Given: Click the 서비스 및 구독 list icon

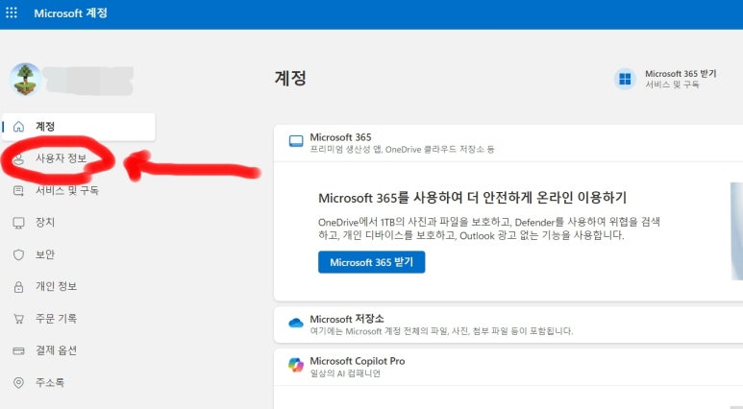Looking at the screenshot, I should pyautogui.click(x=18, y=191).
